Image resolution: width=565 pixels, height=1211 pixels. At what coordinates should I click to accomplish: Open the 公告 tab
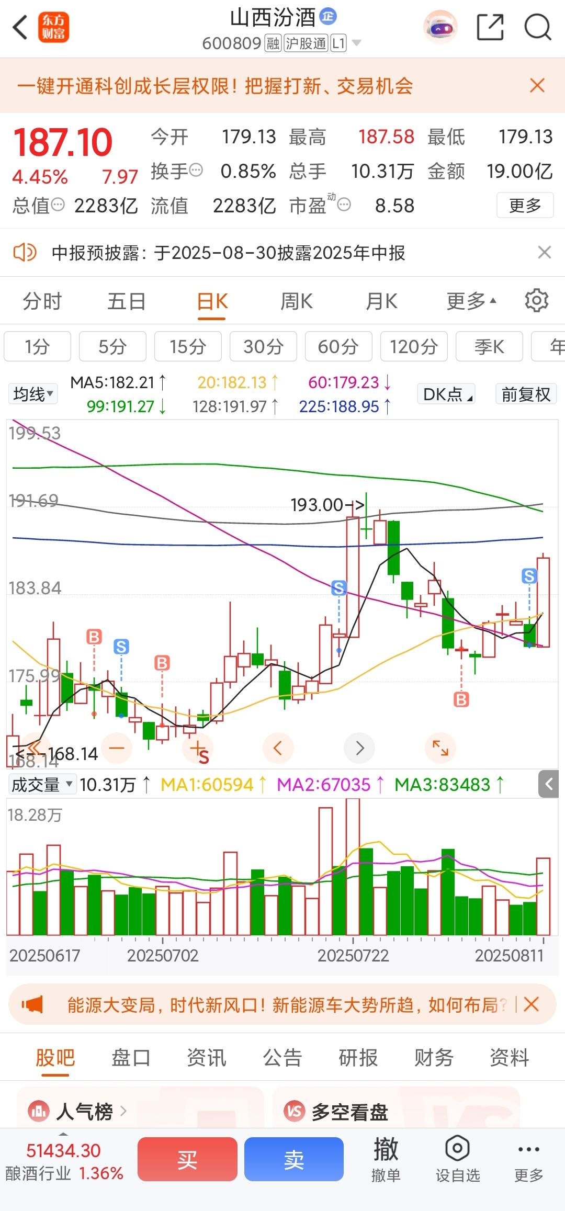282,1057
